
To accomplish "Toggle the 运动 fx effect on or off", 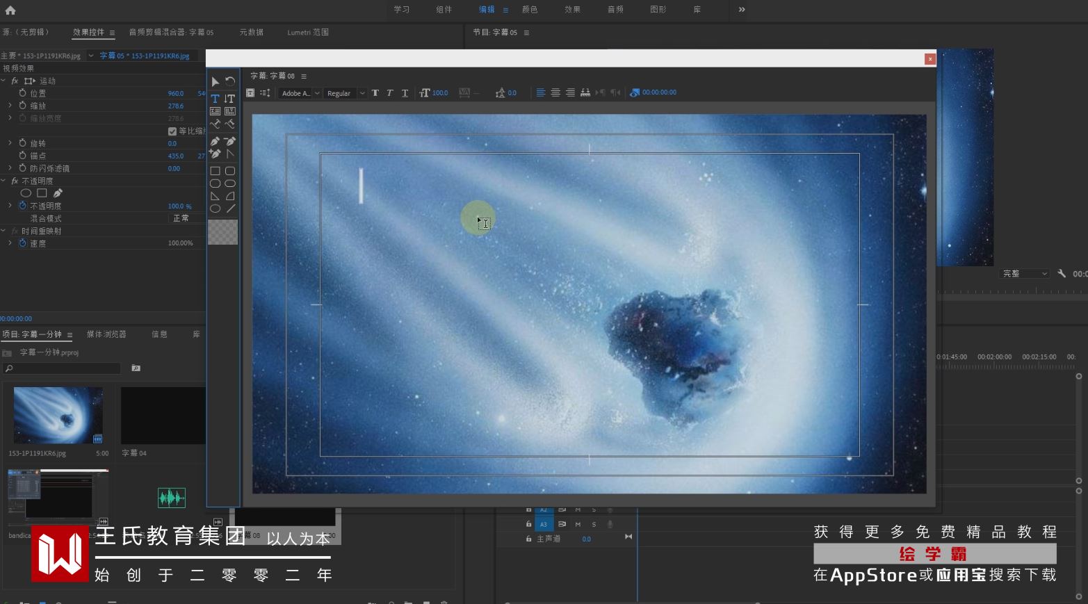I will [x=15, y=81].
